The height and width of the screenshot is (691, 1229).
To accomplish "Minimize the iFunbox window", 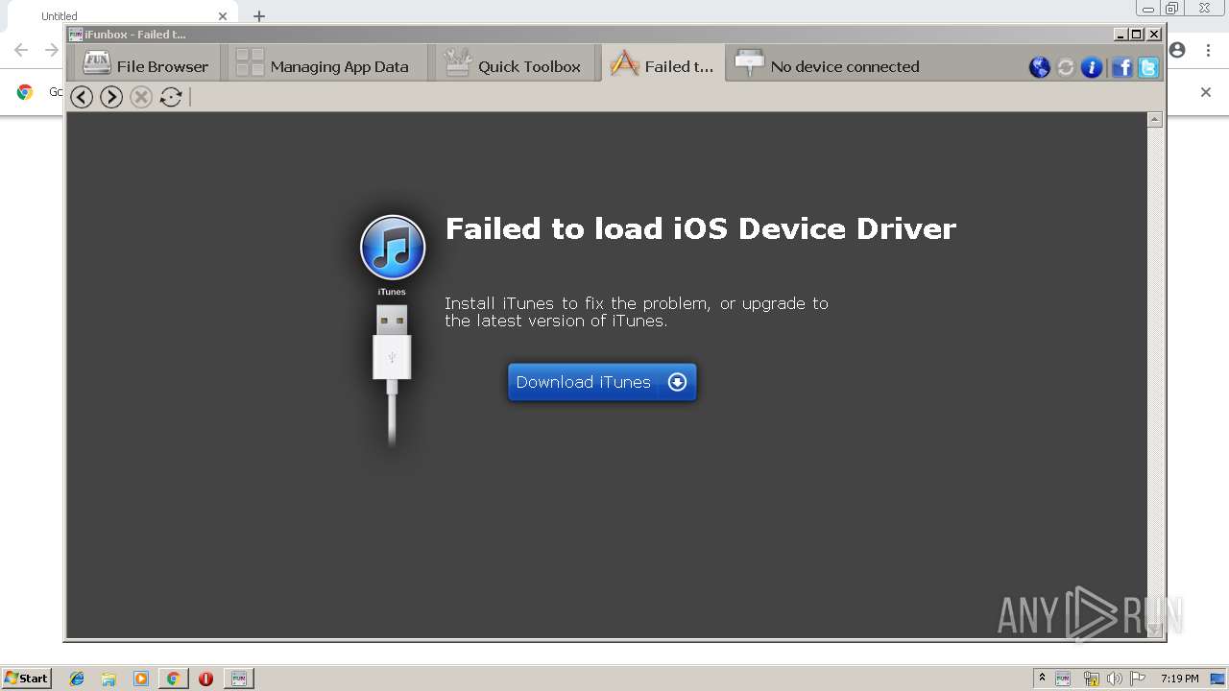I will 1121,34.
